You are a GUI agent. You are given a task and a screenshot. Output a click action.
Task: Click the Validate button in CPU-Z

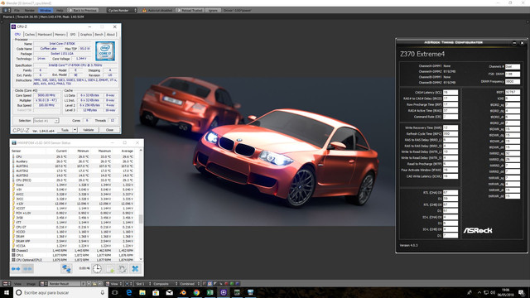89,130
